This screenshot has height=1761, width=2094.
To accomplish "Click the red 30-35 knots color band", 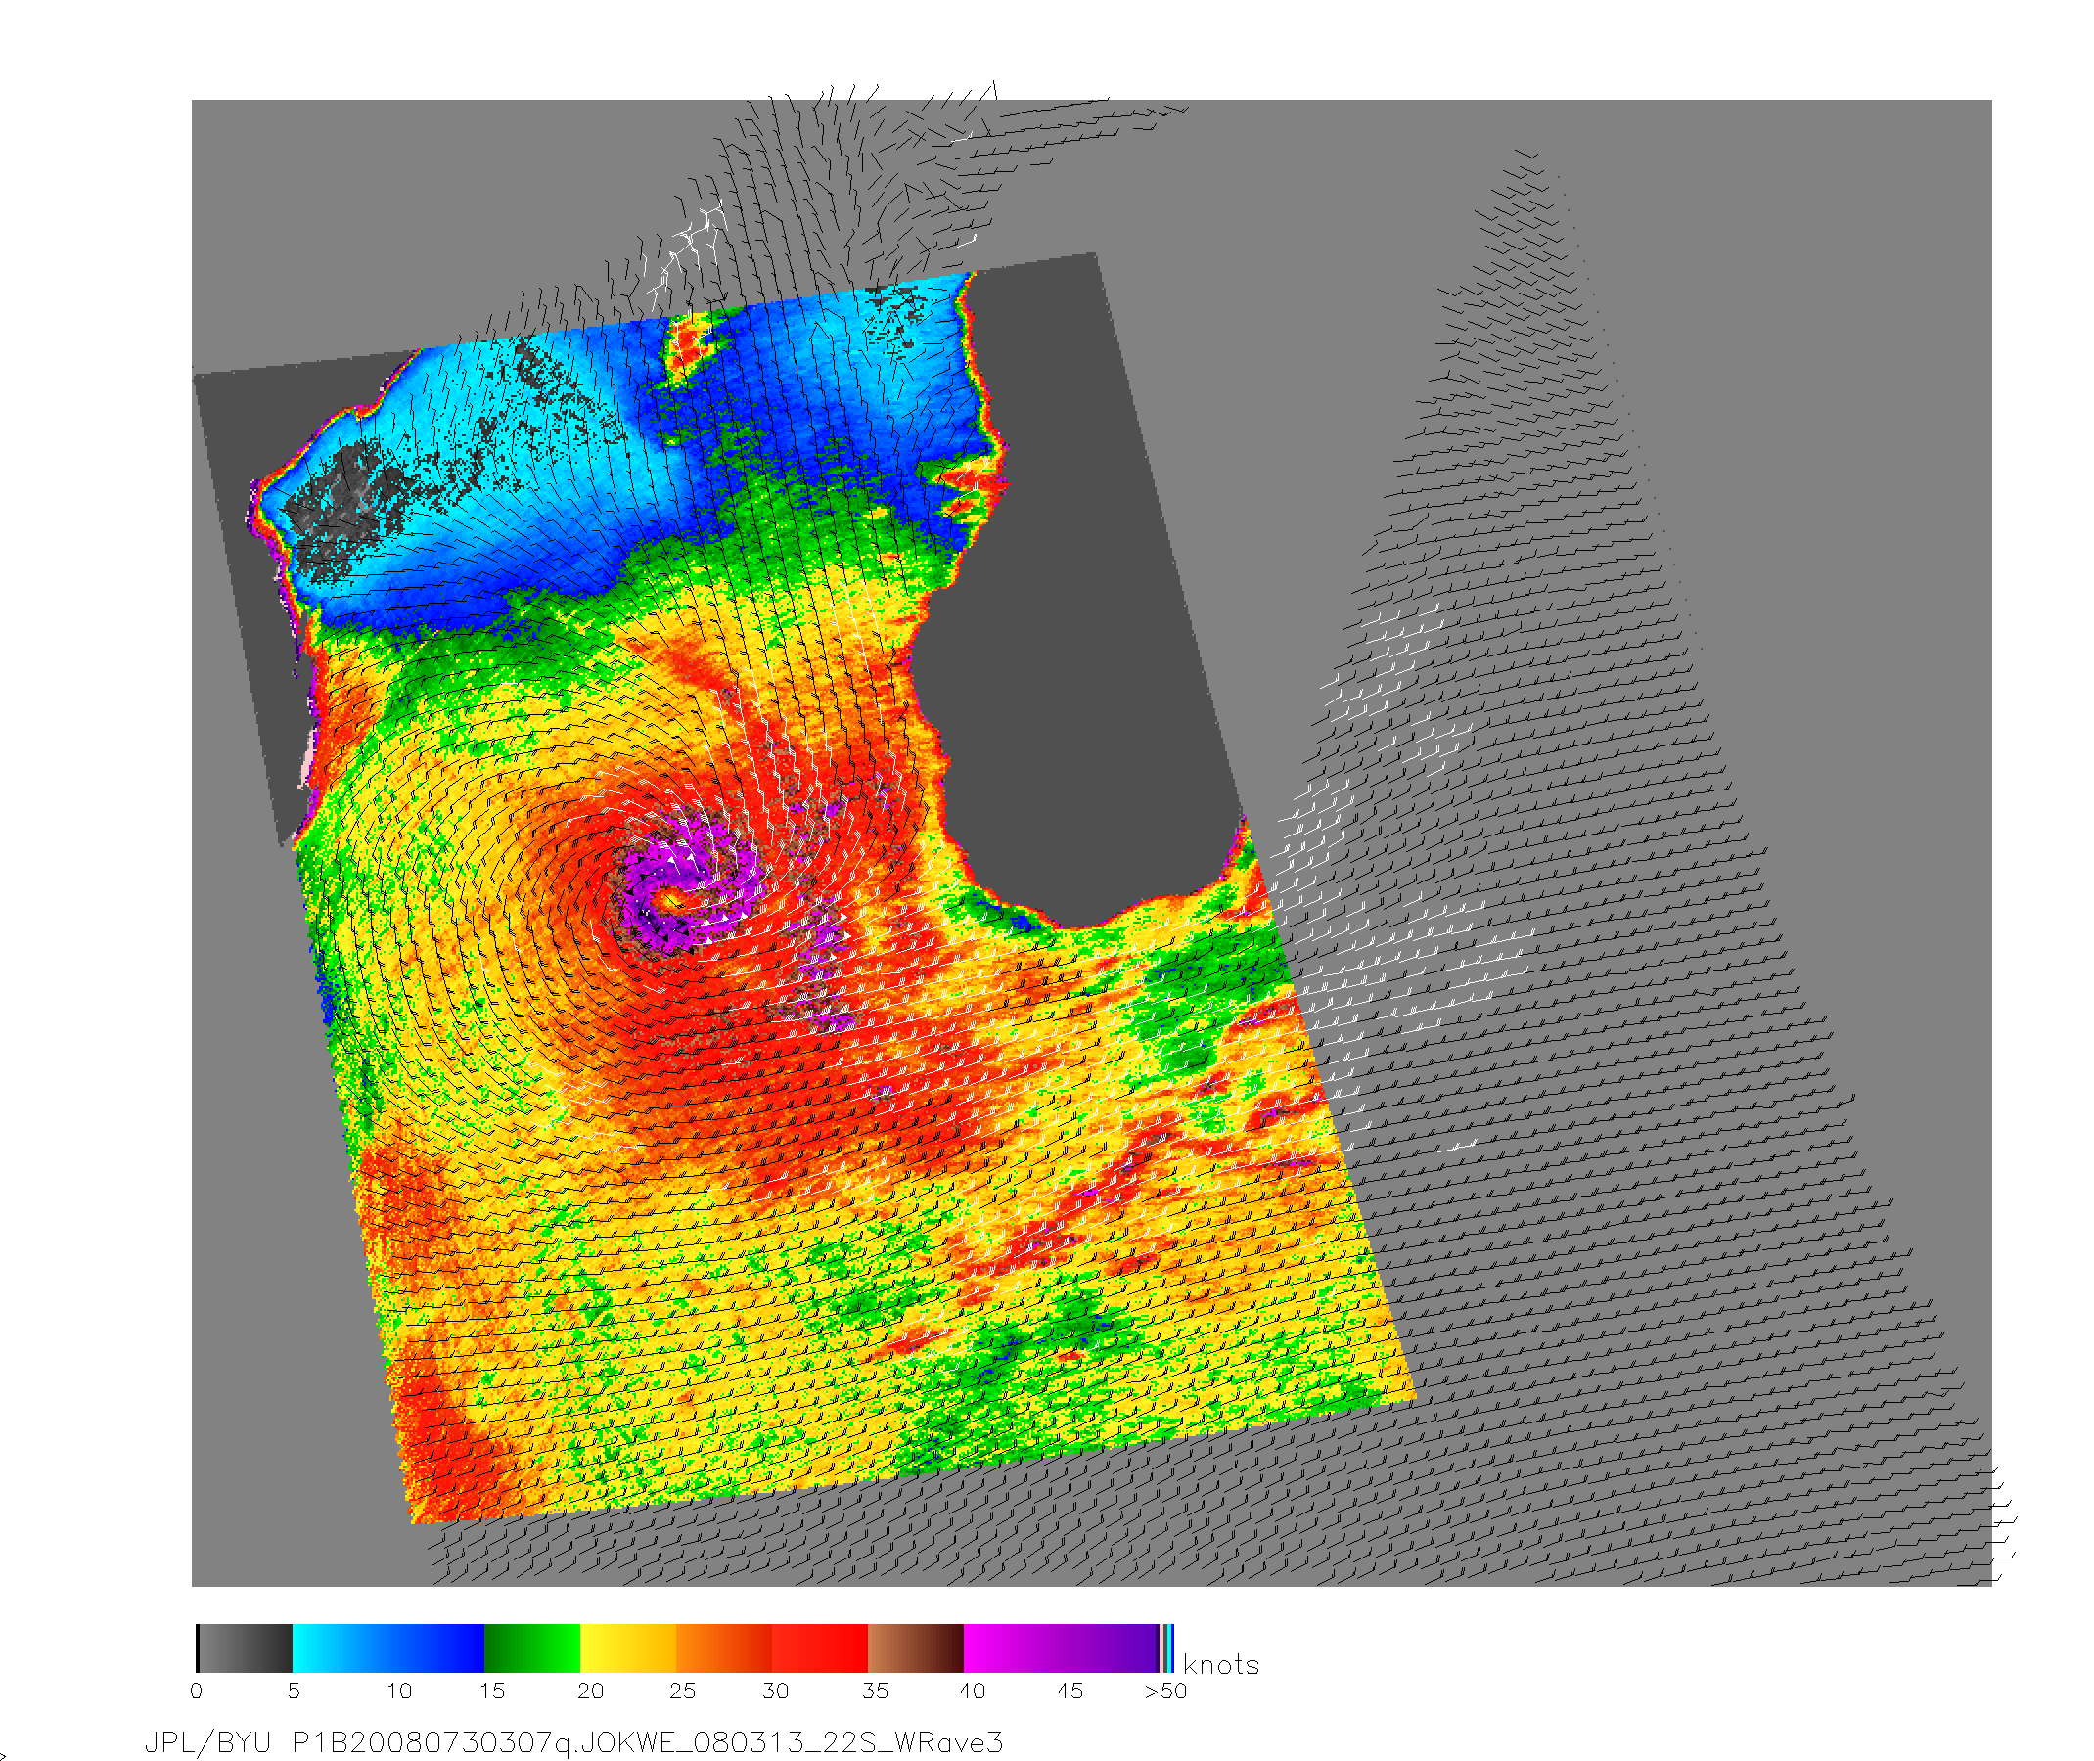I will pyautogui.click(x=820, y=1648).
